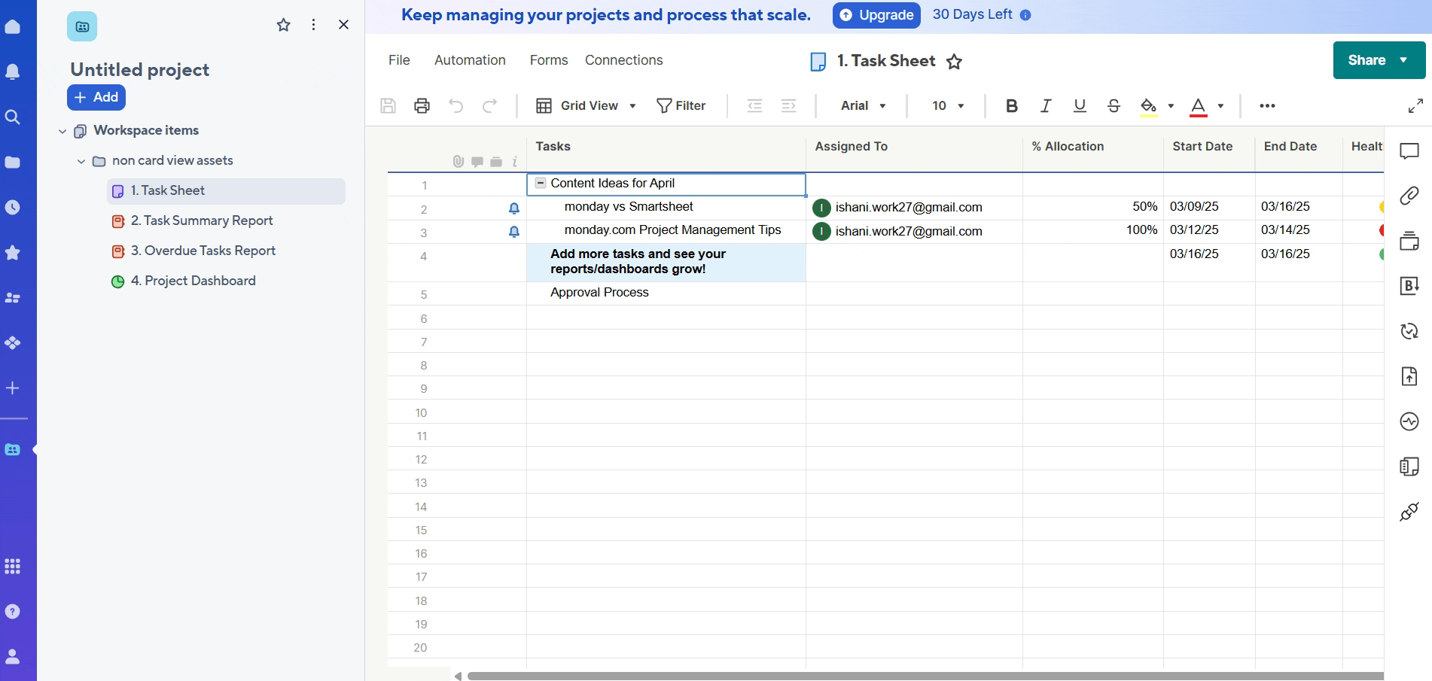1432x681 pixels.
Task: Toggle bold formatting in the toolbar
Action: 1011,106
